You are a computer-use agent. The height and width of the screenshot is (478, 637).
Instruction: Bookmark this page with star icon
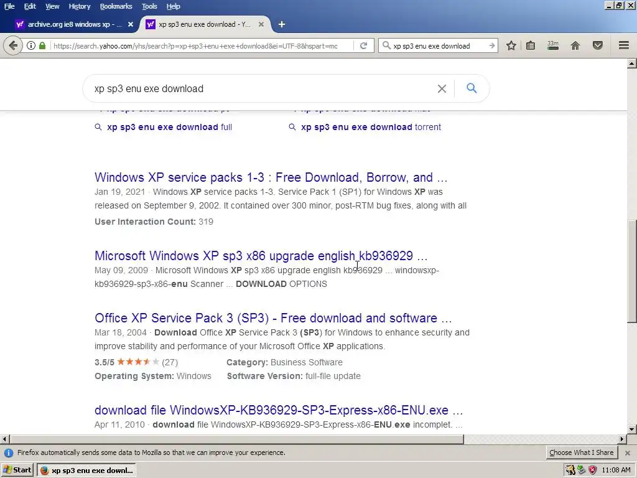(511, 45)
